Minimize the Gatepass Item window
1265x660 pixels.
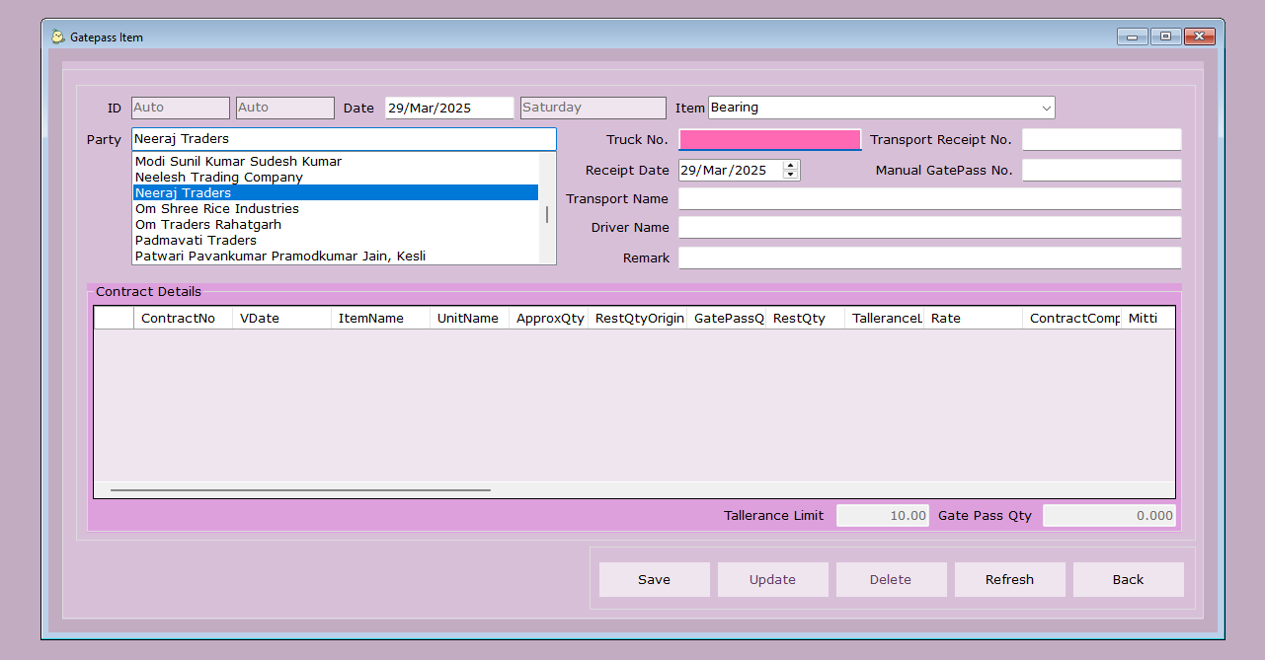[1132, 37]
